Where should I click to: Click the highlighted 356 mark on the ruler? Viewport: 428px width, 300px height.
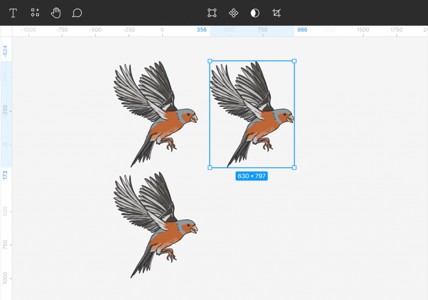(x=201, y=30)
